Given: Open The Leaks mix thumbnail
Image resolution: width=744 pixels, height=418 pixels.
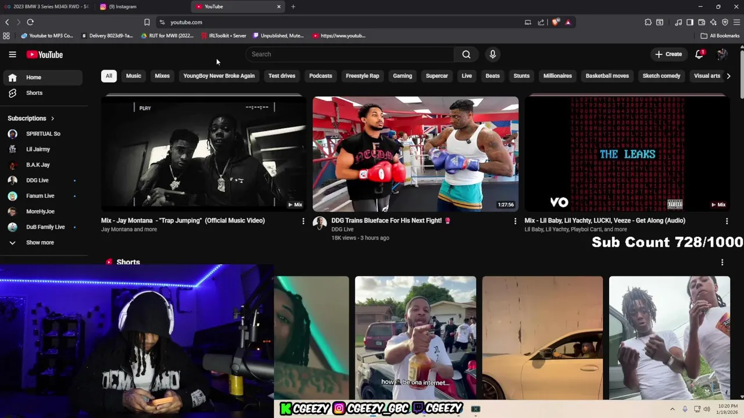Looking at the screenshot, I should (627, 154).
